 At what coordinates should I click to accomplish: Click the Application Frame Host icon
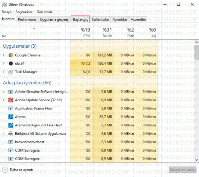coord(11,109)
